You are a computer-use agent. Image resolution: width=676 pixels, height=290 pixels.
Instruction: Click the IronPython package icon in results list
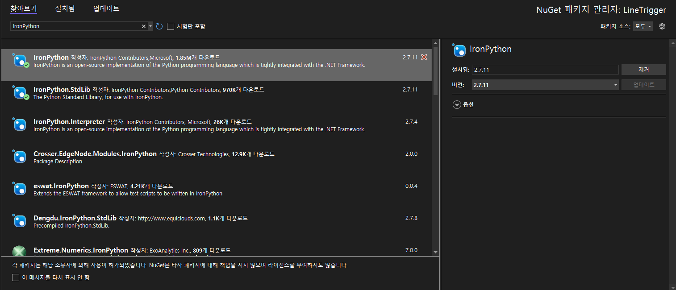20,61
